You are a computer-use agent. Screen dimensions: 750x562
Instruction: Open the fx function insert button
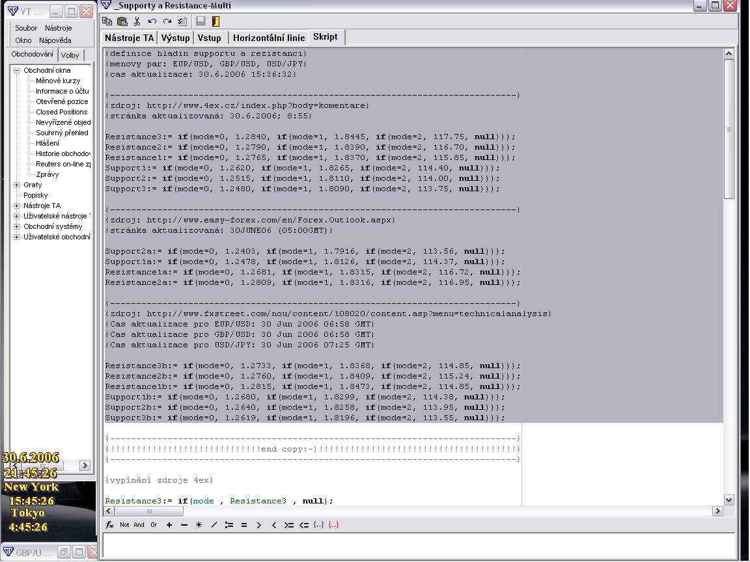(109, 525)
